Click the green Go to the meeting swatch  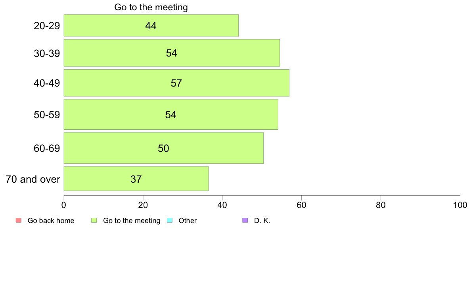tap(94, 220)
